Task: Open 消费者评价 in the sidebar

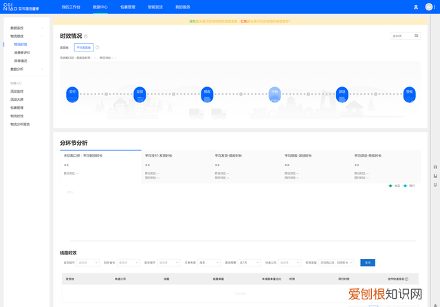Action: [x=22, y=52]
